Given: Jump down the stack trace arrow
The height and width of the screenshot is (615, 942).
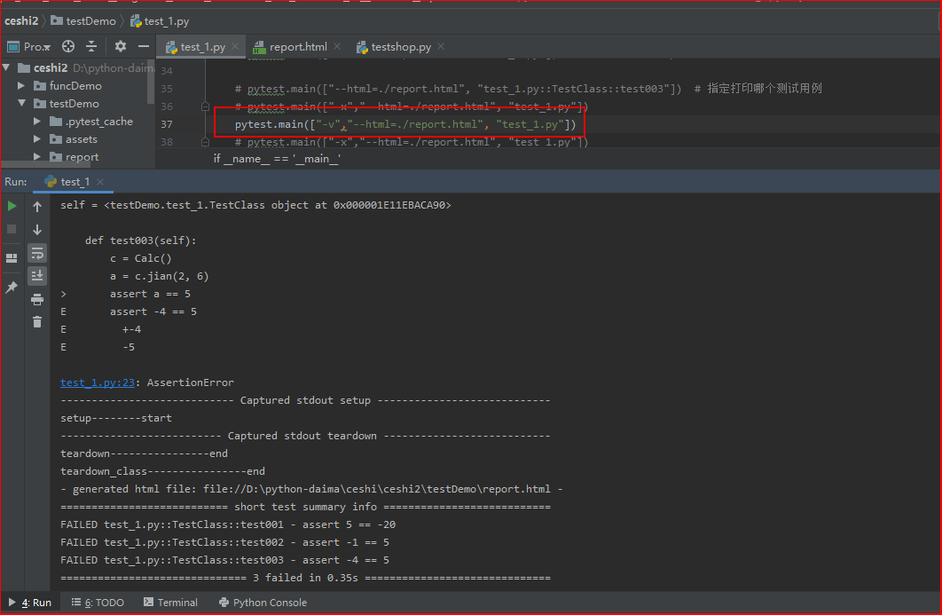Looking at the screenshot, I should 37,230.
